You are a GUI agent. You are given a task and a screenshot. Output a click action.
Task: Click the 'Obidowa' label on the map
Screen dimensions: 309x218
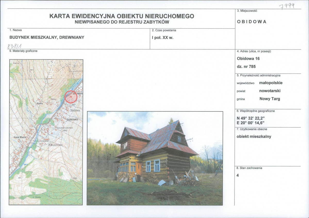75,111
